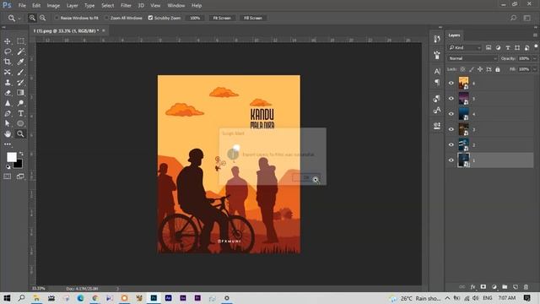Screen dimensions: 540x304
Task: Open the Opacity slider dropdown
Action: [535, 58]
